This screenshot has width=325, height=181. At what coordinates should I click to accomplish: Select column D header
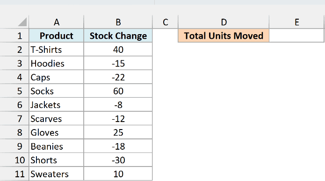(224, 22)
